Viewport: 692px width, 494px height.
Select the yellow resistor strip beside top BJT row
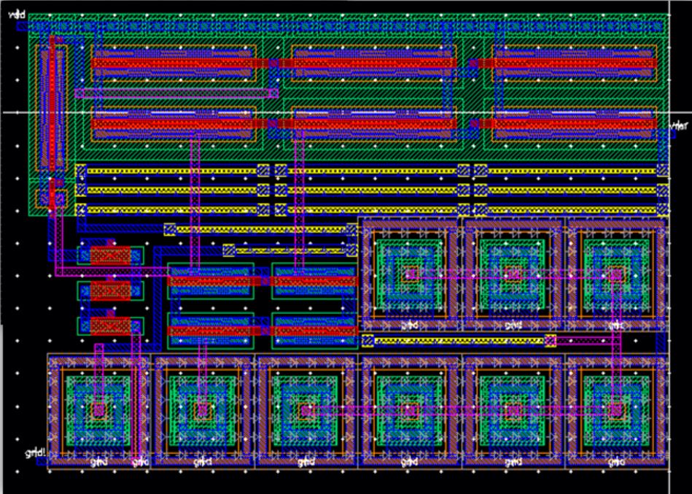point(459,341)
